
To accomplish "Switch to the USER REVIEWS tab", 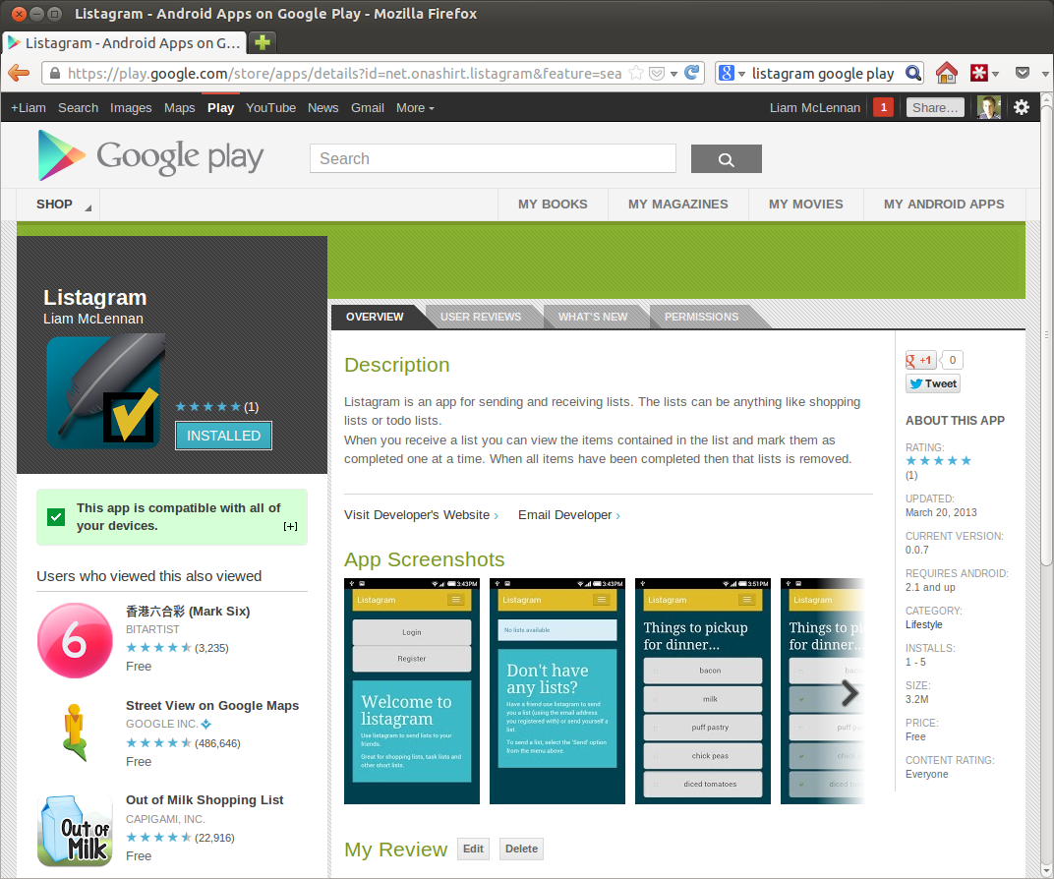I will (481, 317).
